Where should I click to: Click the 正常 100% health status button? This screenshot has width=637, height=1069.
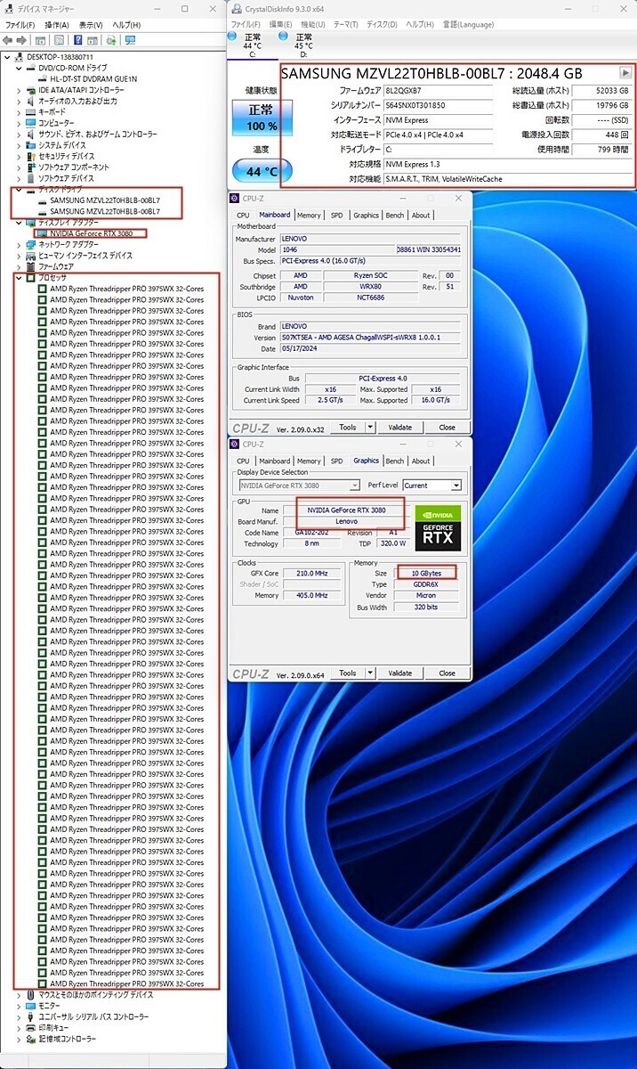point(262,118)
